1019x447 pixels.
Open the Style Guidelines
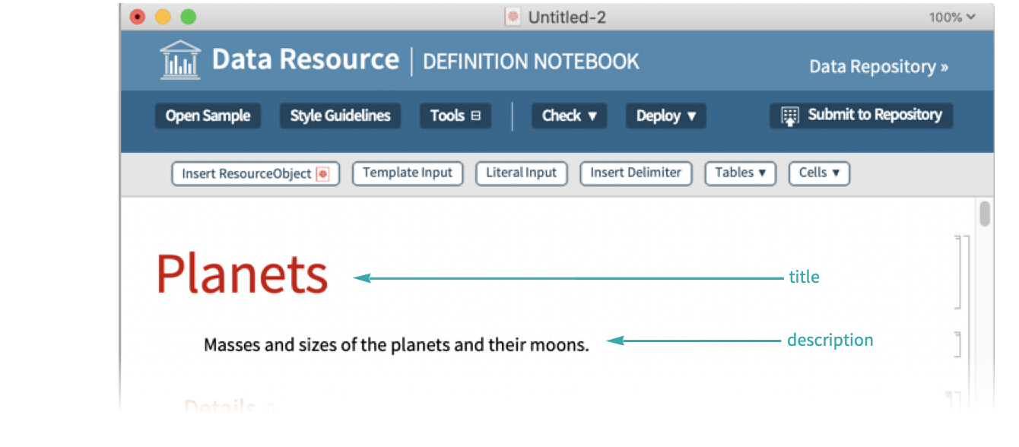pos(340,116)
